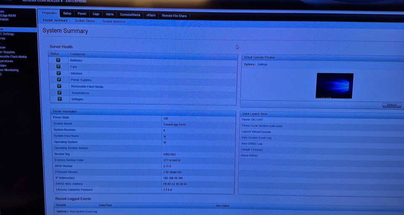Click the Virtual Console preview thumbnail
This screenshot has width=404, height=215.
335,86
